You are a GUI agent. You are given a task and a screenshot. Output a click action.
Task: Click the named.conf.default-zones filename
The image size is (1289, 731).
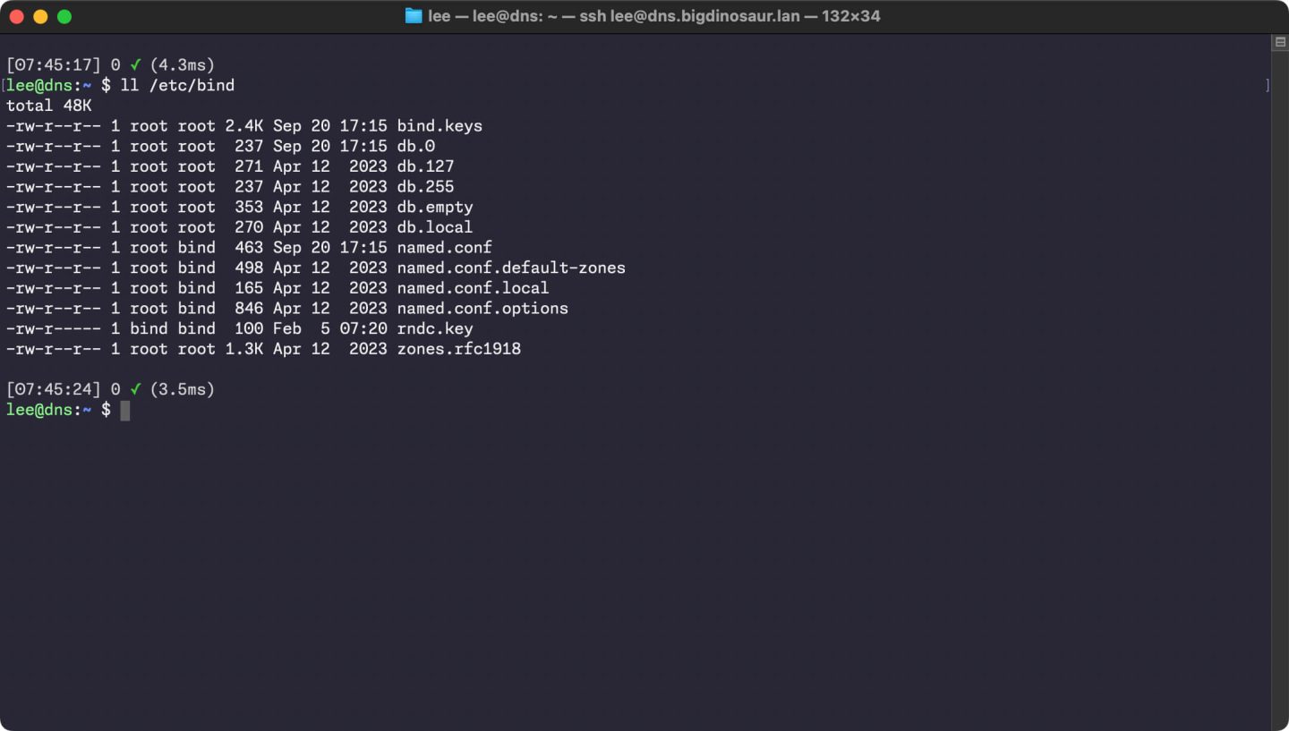point(511,268)
